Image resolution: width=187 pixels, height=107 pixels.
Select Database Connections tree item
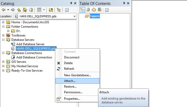pyautogui.click(x=27, y=53)
